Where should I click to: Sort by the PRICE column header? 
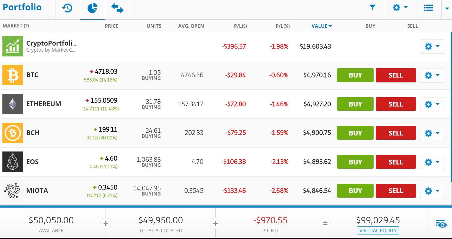click(112, 26)
